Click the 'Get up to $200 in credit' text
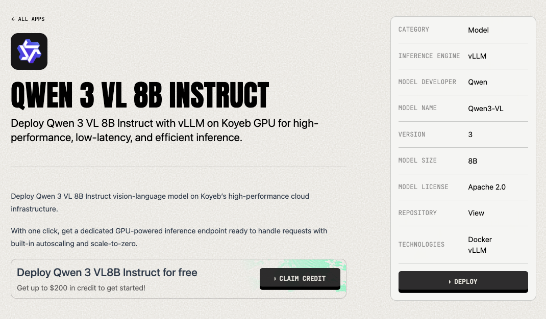The width and height of the screenshot is (546, 319). [81, 288]
